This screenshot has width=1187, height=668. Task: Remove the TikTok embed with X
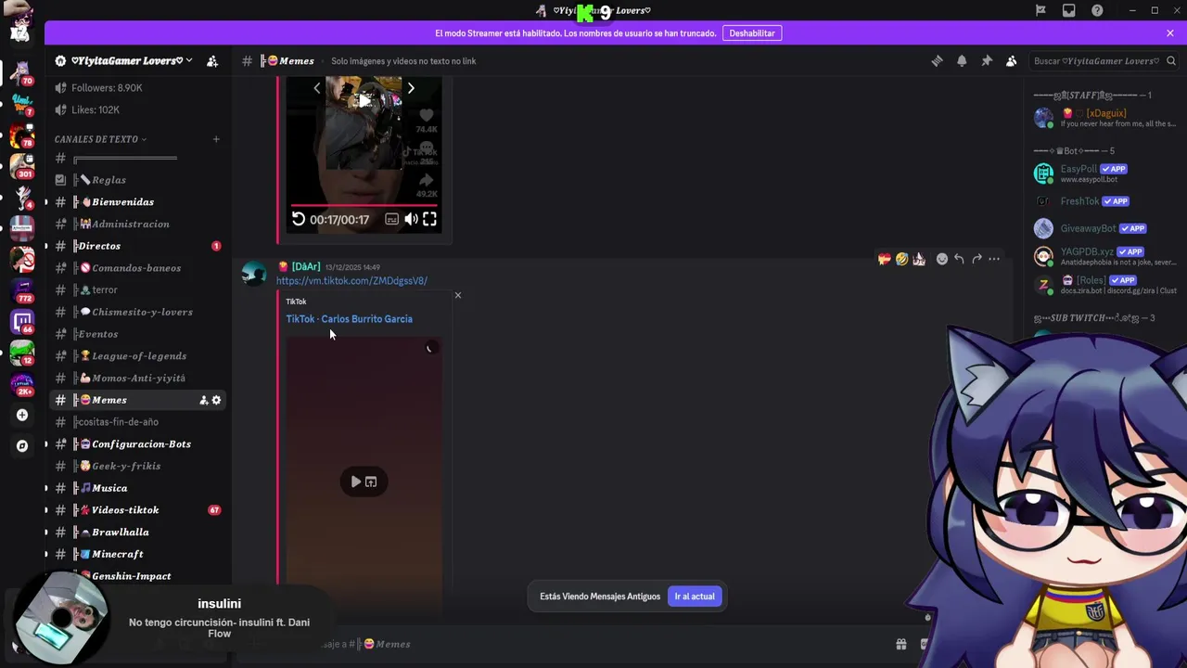pyautogui.click(x=457, y=296)
